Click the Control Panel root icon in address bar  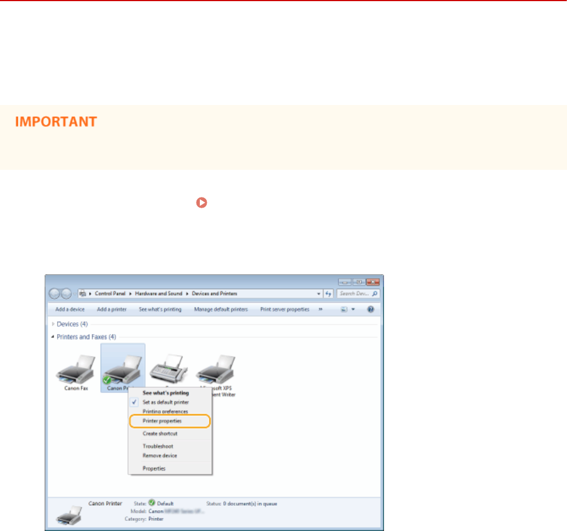click(82, 293)
